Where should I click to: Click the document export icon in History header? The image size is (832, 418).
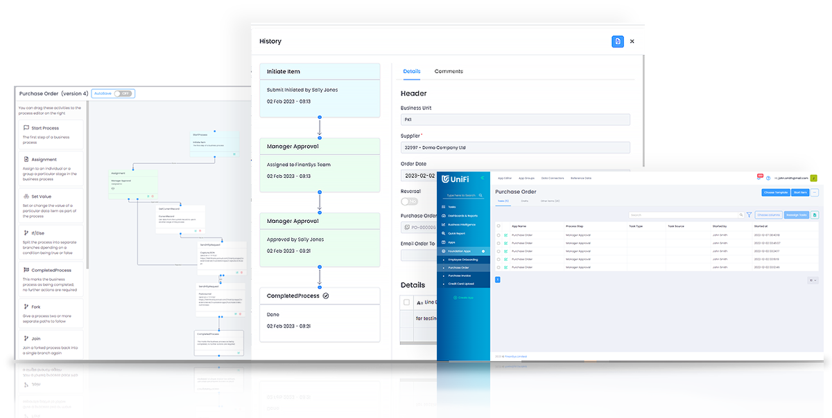click(617, 42)
